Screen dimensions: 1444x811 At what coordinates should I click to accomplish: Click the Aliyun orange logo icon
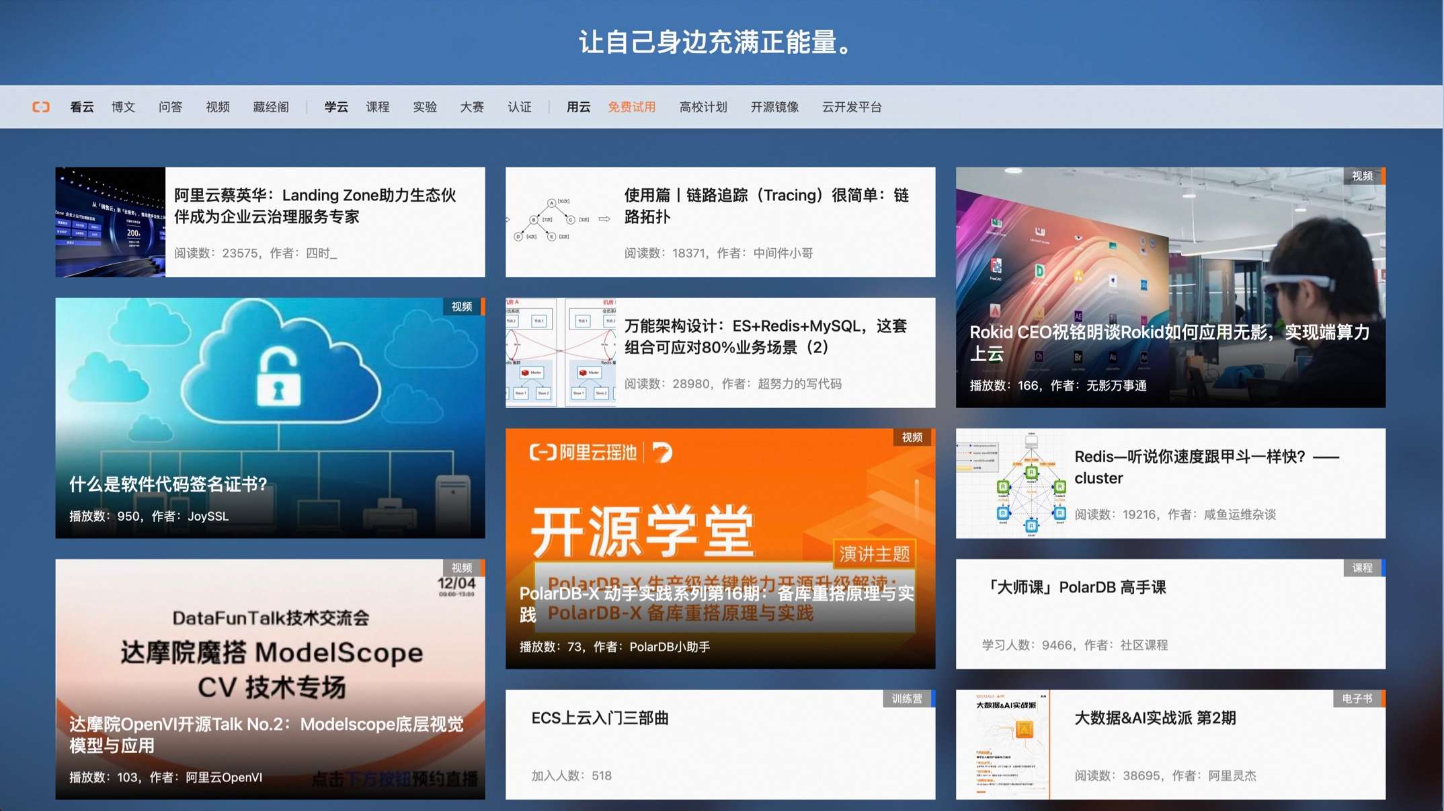(41, 107)
